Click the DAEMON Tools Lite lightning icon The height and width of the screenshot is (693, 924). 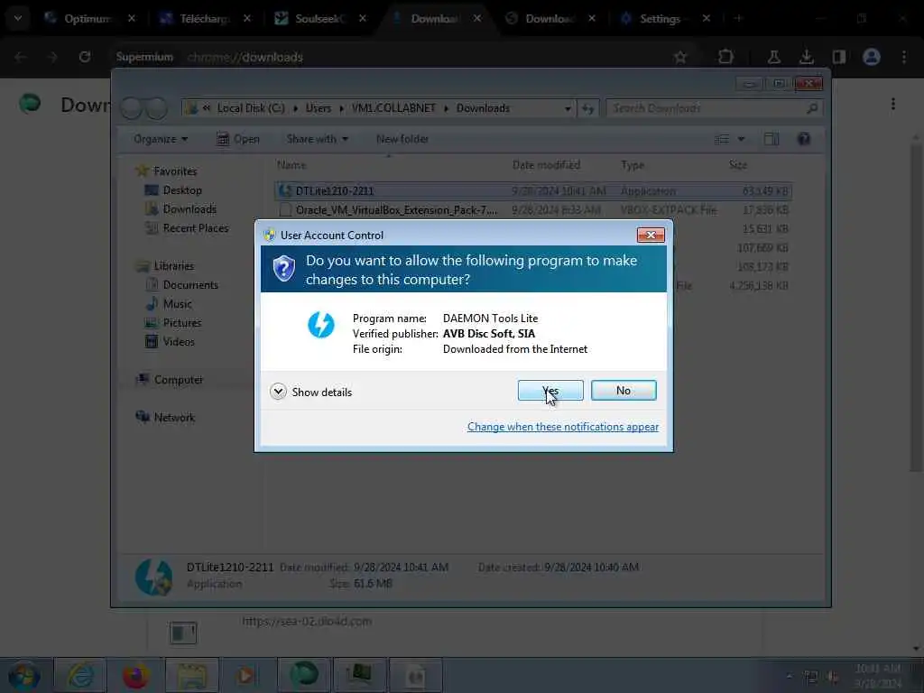[x=321, y=325]
